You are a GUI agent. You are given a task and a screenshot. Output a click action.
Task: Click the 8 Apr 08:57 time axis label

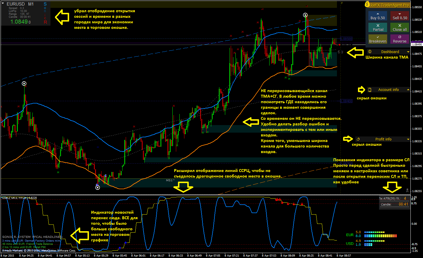(344, 256)
